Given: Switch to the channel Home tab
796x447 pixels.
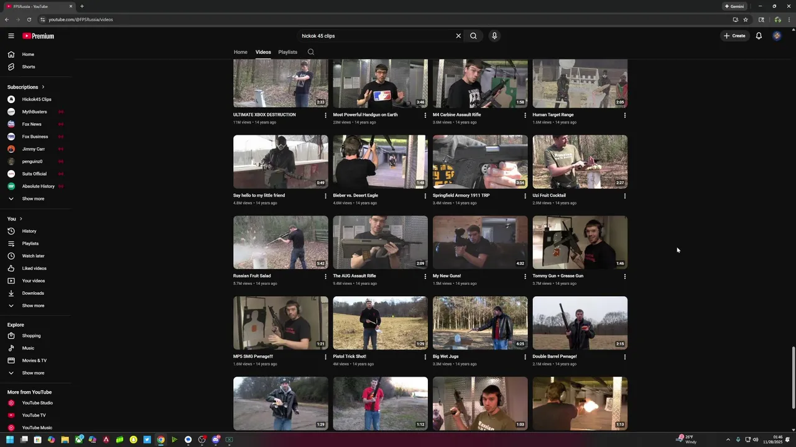Looking at the screenshot, I should pyautogui.click(x=241, y=52).
